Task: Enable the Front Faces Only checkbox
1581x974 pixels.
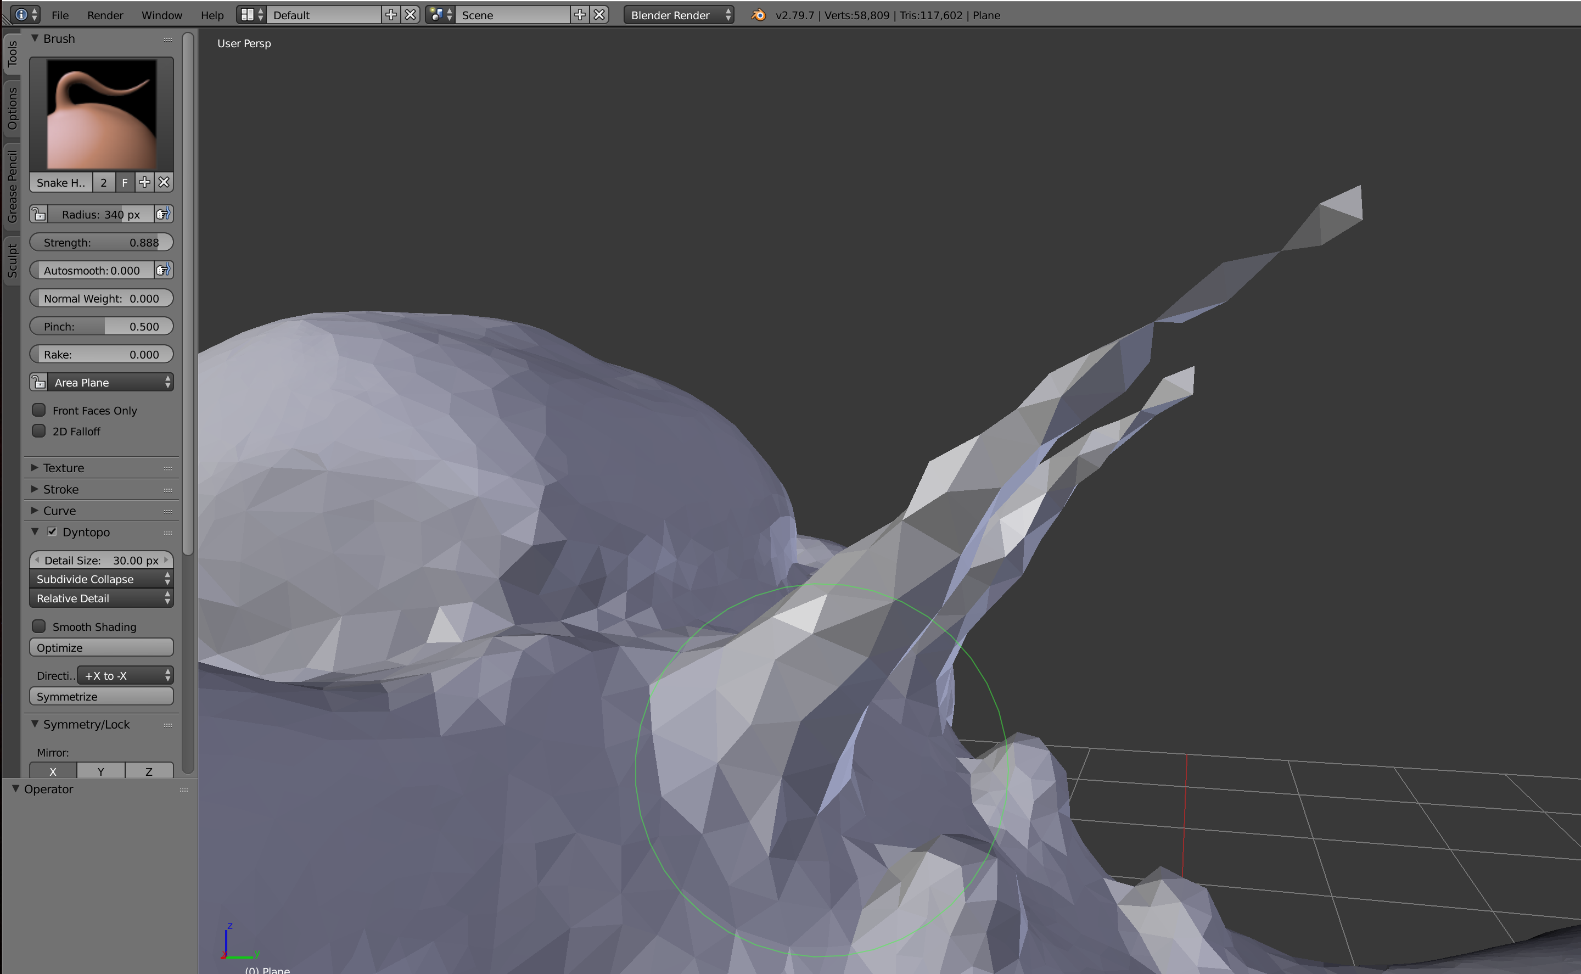Action: (38, 410)
